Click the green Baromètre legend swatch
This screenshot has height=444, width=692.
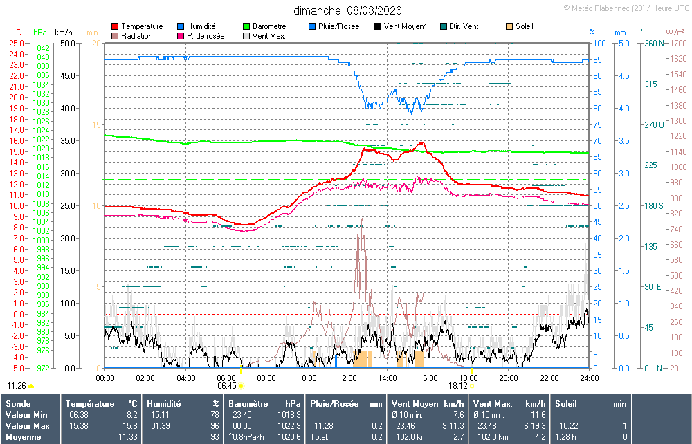(247, 26)
